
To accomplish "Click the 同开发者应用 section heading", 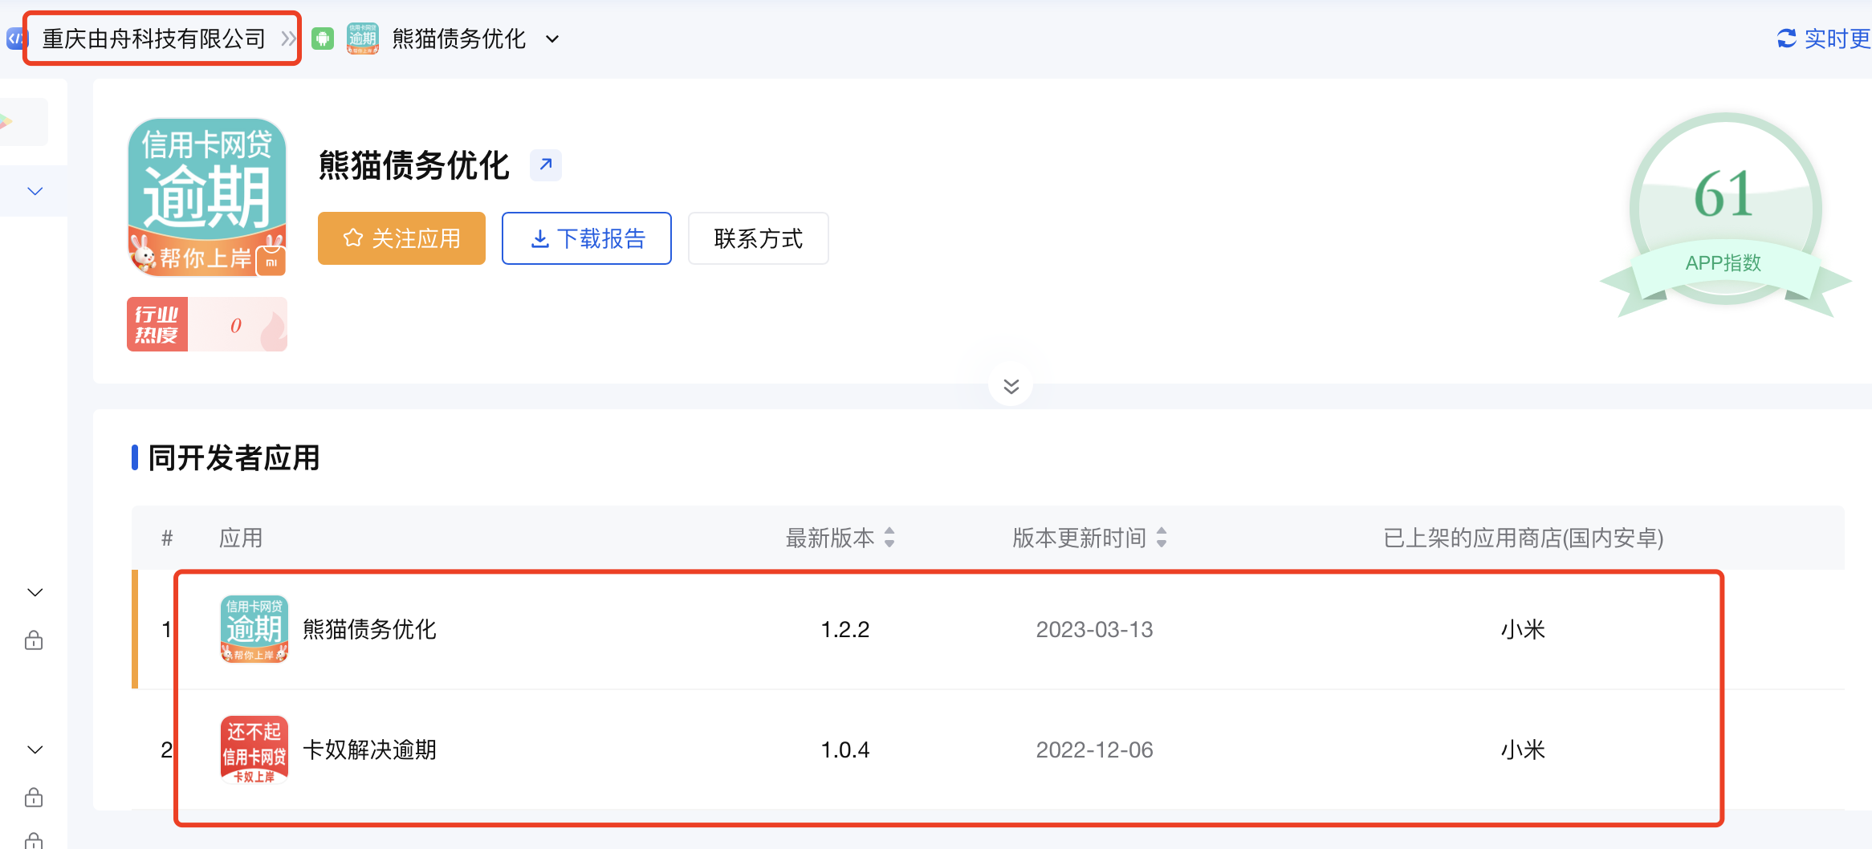I will [234, 458].
